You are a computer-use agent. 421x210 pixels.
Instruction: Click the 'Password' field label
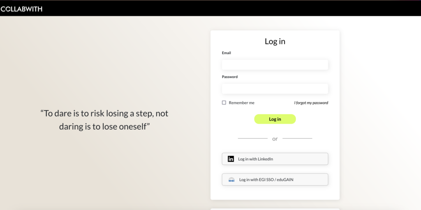click(x=230, y=77)
